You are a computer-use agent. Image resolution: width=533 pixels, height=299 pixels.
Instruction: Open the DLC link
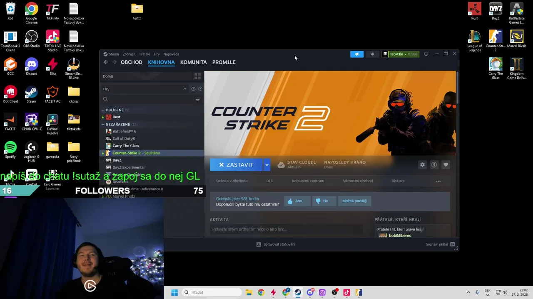pos(270,181)
